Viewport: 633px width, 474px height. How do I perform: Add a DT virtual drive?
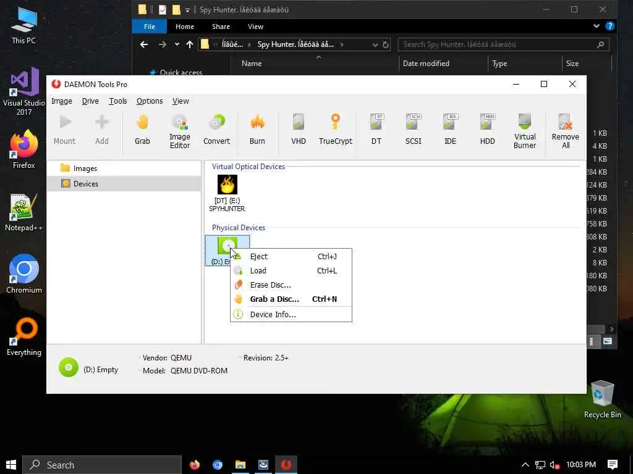[376, 130]
